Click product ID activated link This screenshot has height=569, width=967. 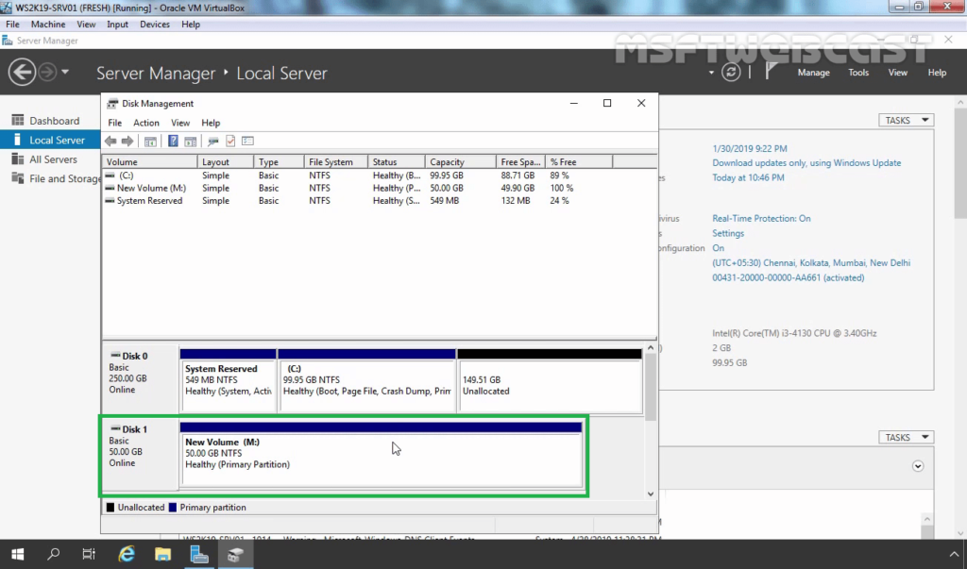[789, 277]
